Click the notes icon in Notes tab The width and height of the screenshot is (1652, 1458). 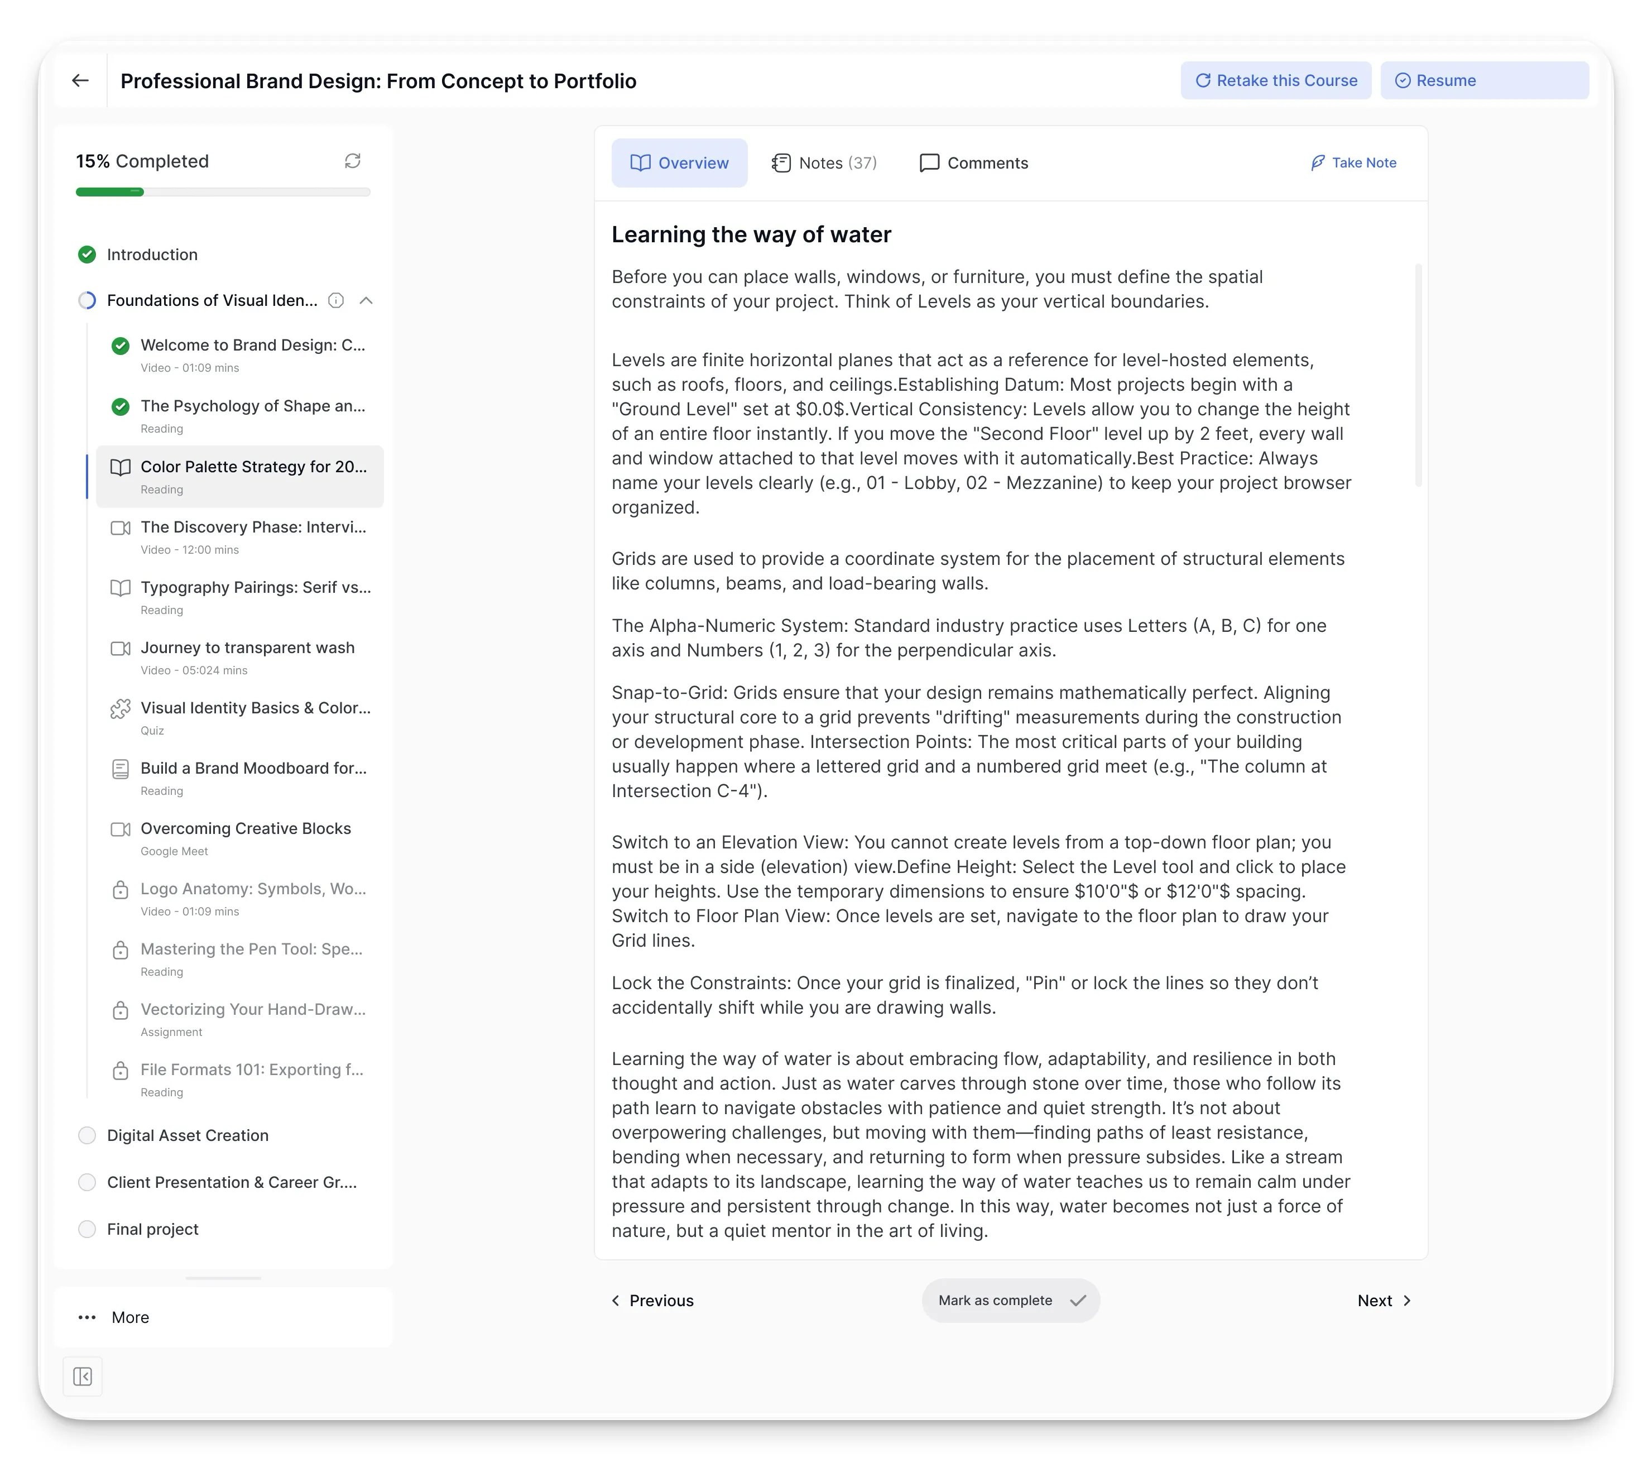(781, 163)
